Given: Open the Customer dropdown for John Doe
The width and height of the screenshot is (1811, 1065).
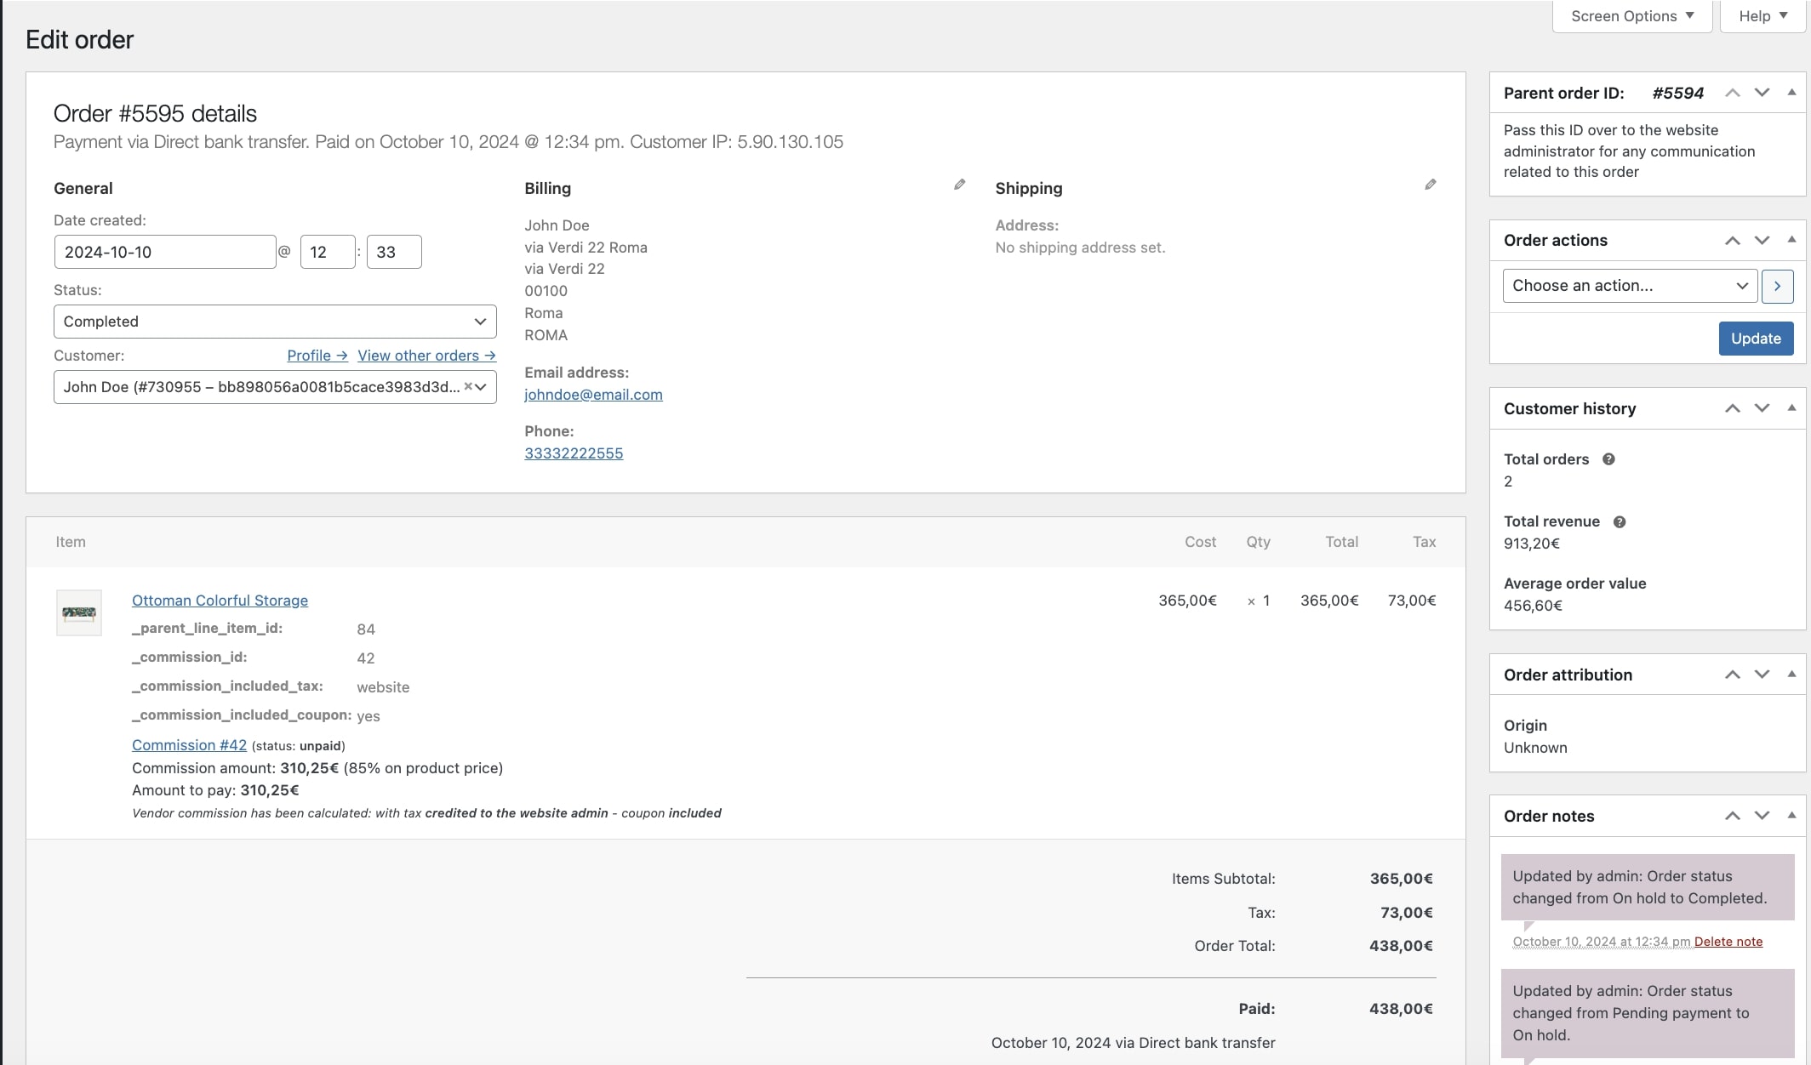Looking at the screenshot, I should pyautogui.click(x=275, y=387).
